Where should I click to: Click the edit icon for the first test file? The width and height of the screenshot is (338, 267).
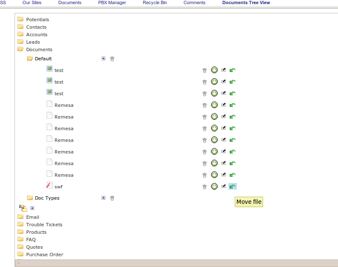[224, 70]
